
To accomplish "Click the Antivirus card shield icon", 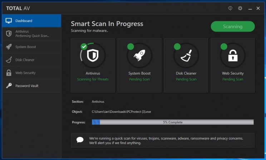I will pyautogui.click(x=93, y=55).
